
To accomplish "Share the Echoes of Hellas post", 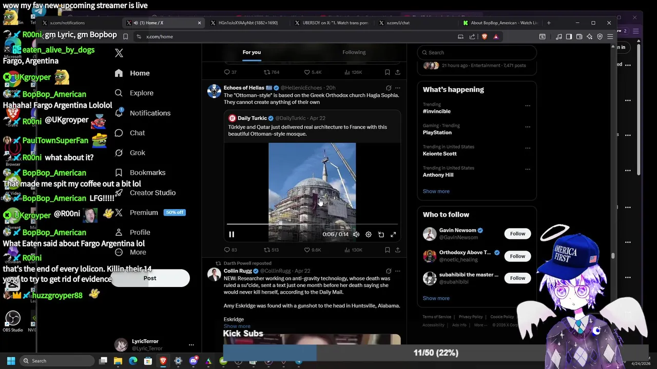I will pos(397,250).
